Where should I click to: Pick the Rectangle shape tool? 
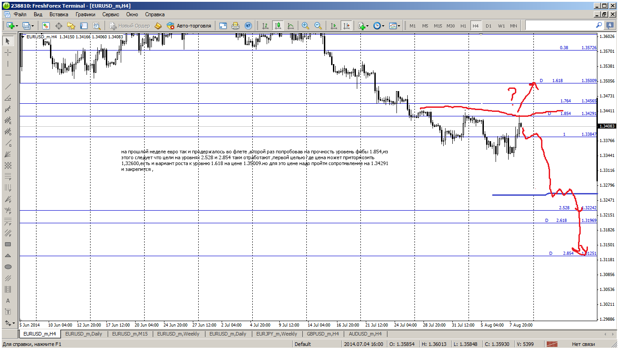(8, 244)
